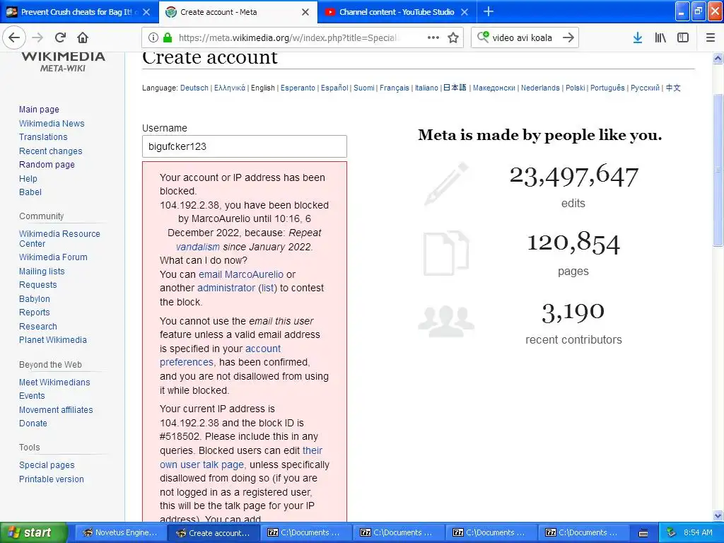Click the search engine magnifier icon
724x543 pixels.
[x=482, y=37]
